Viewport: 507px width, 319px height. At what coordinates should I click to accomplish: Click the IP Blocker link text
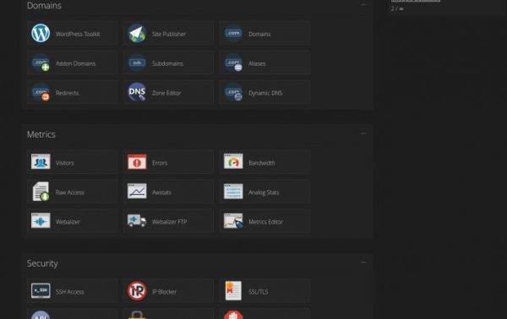coord(164,292)
